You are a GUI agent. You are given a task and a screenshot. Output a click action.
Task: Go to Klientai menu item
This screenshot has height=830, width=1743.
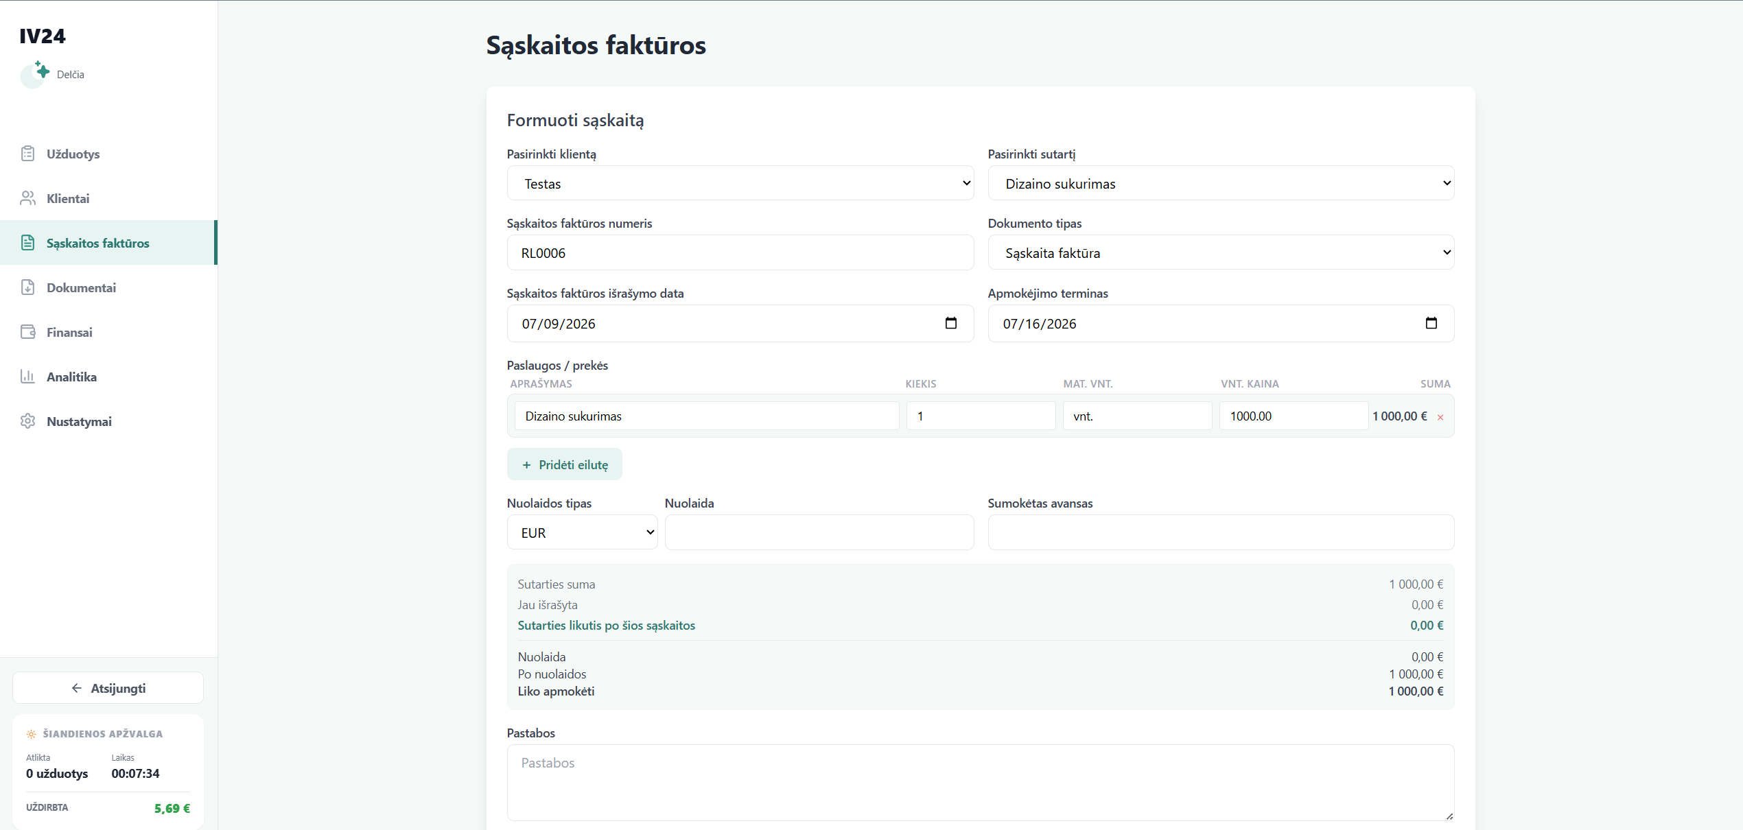click(x=108, y=198)
